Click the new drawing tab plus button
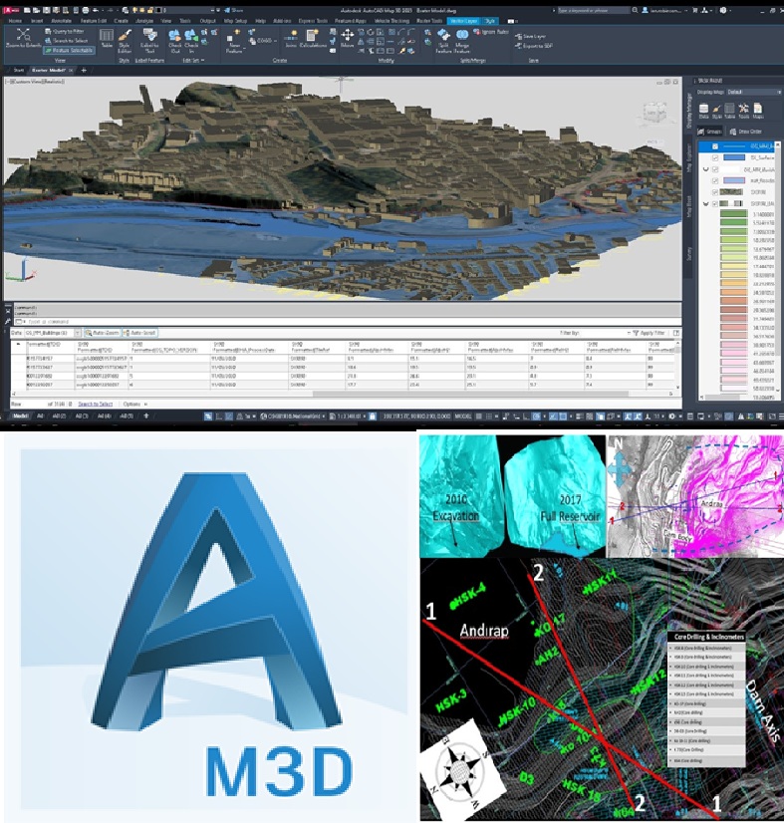This screenshot has height=823, width=784. [84, 70]
